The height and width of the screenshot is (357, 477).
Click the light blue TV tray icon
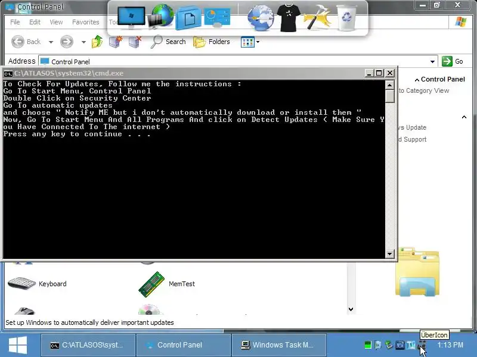tap(411, 345)
